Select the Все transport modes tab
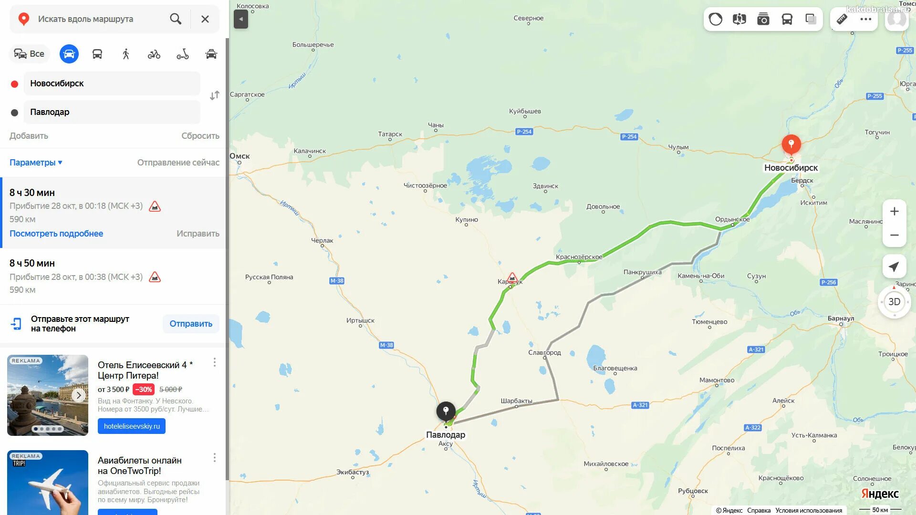Viewport: 916px width, 515px height. pyautogui.click(x=29, y=54)
